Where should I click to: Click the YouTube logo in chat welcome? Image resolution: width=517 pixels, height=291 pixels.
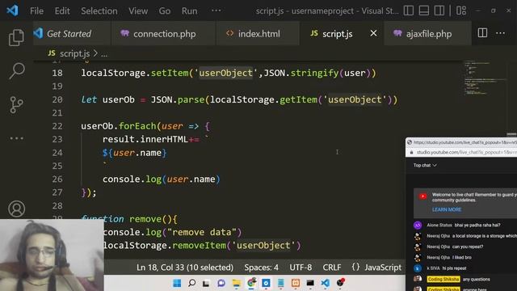pos(422,196)
